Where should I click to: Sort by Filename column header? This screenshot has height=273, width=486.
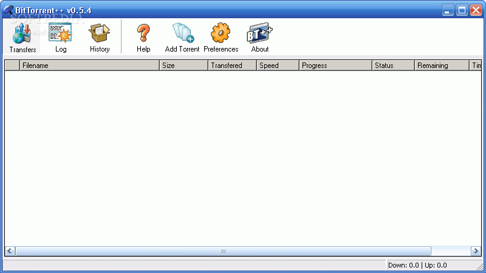[x=89, y=66]
